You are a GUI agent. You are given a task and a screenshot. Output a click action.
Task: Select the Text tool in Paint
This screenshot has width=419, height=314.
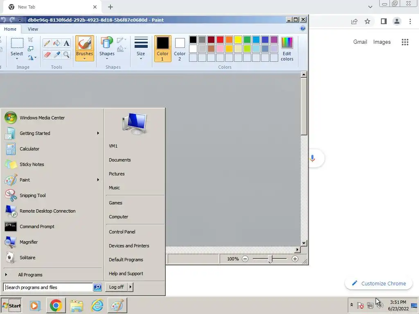(67, 43)
